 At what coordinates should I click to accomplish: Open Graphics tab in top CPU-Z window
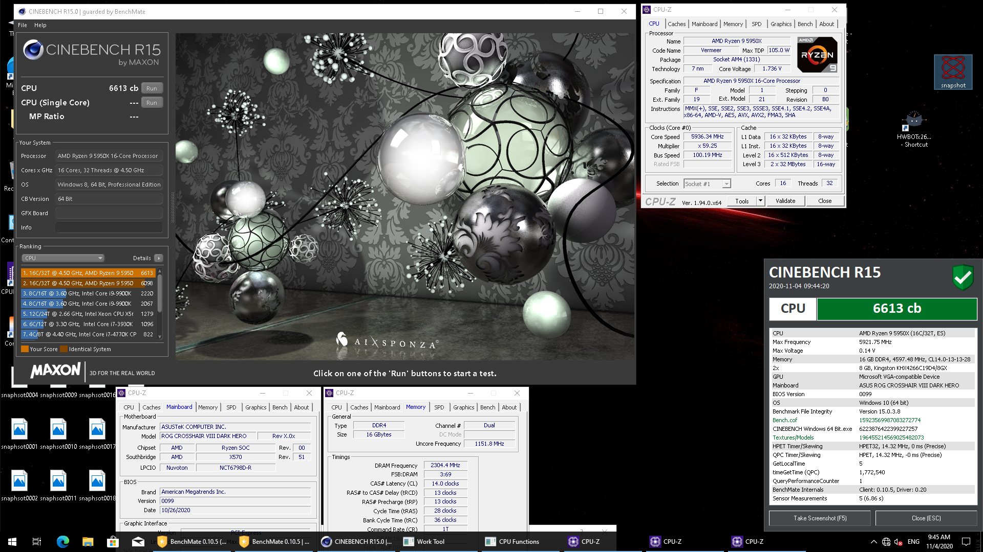tap(781, 24)
